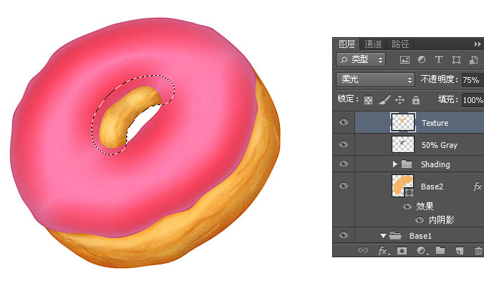
Task: Open the 柔光 blend mode dropdown
Action: click(375, 80)
